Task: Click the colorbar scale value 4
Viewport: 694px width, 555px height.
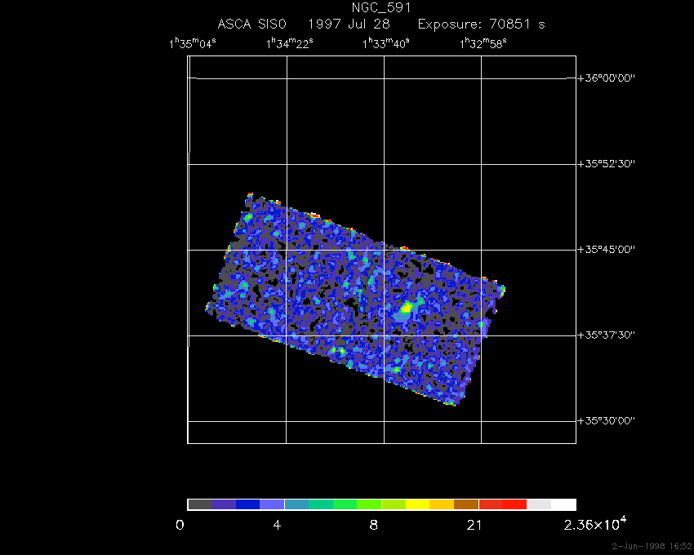Action: coord(277,525)
